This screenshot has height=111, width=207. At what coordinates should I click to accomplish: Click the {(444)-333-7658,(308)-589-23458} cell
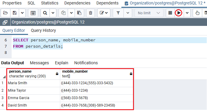97,105
